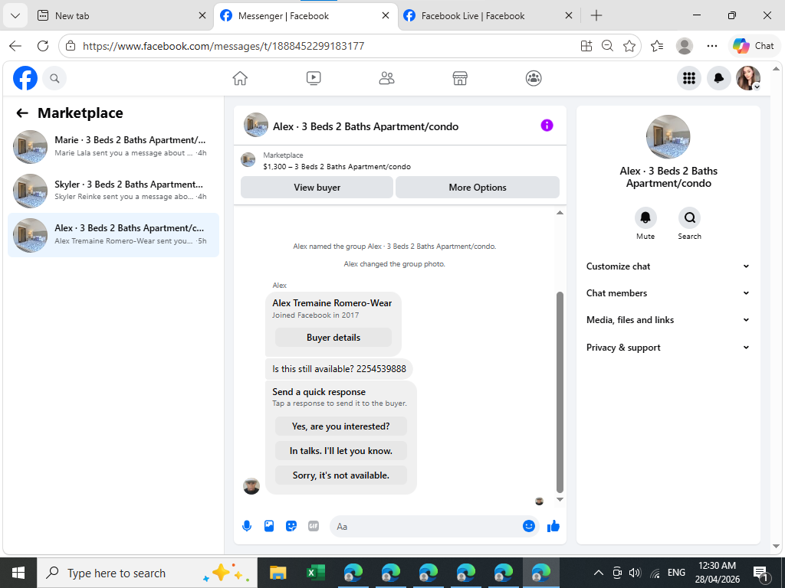785x588 pixels.
Task: Send a thumbs-up like
Action: [553, 526]
